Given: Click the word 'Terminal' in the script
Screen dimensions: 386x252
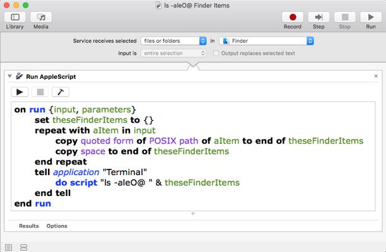Looking at the screenshot, I should point(124,172).
